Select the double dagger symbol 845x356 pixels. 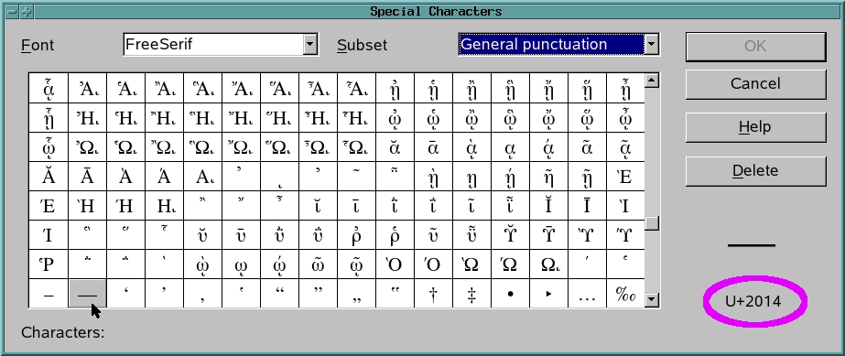pos(471,294)
